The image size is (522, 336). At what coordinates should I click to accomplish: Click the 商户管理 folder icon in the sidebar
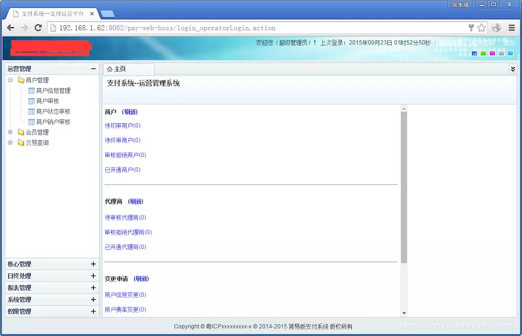tap(22, 80)
